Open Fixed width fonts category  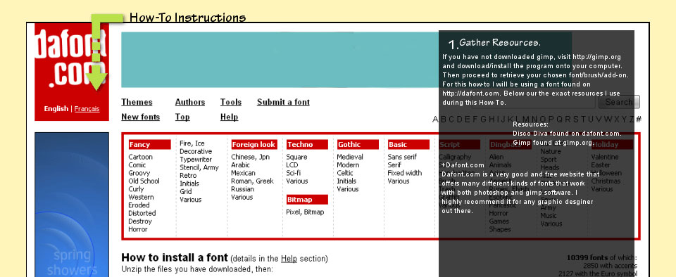(x=404, y=174)
